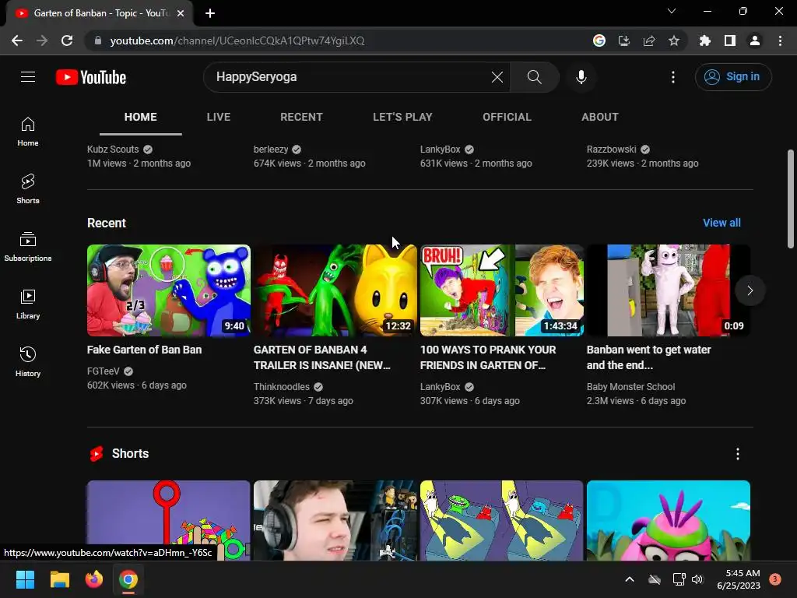This screenshot has width=797, height=598.
Task: Bookmark this page with star icon
Action: 674,40
